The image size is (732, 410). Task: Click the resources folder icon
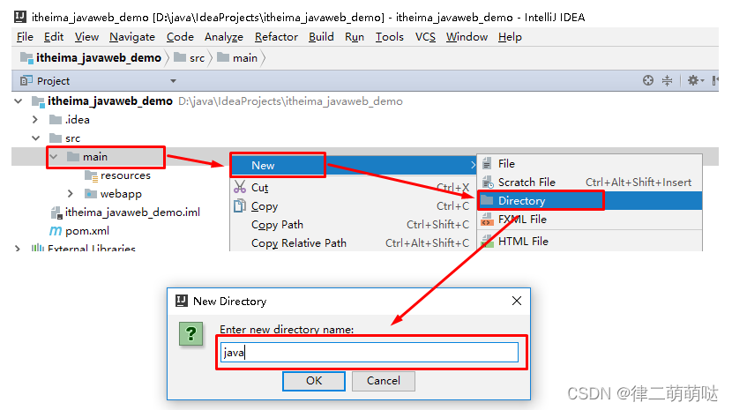tap(91, 175)
